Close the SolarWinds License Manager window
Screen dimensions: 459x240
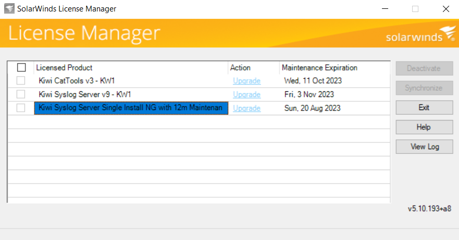click(446, 9)
